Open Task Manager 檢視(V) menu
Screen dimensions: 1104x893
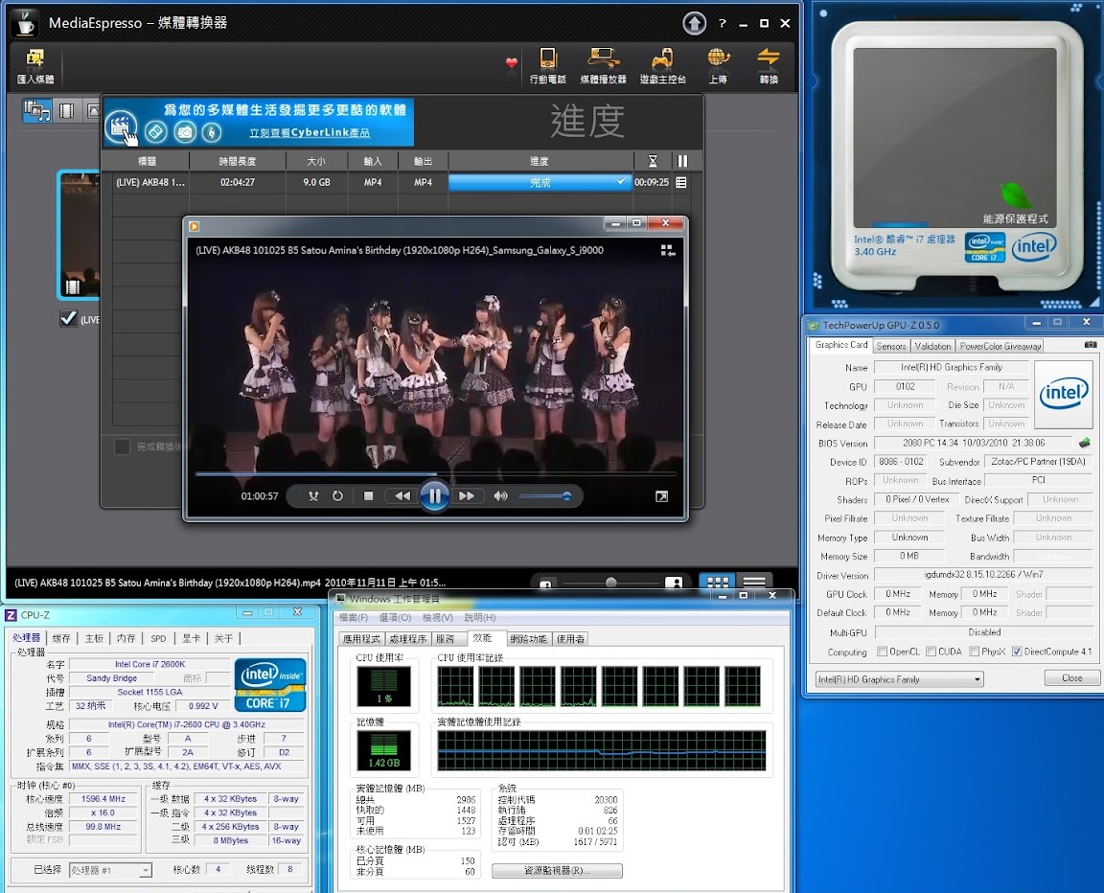coord(437,617)
